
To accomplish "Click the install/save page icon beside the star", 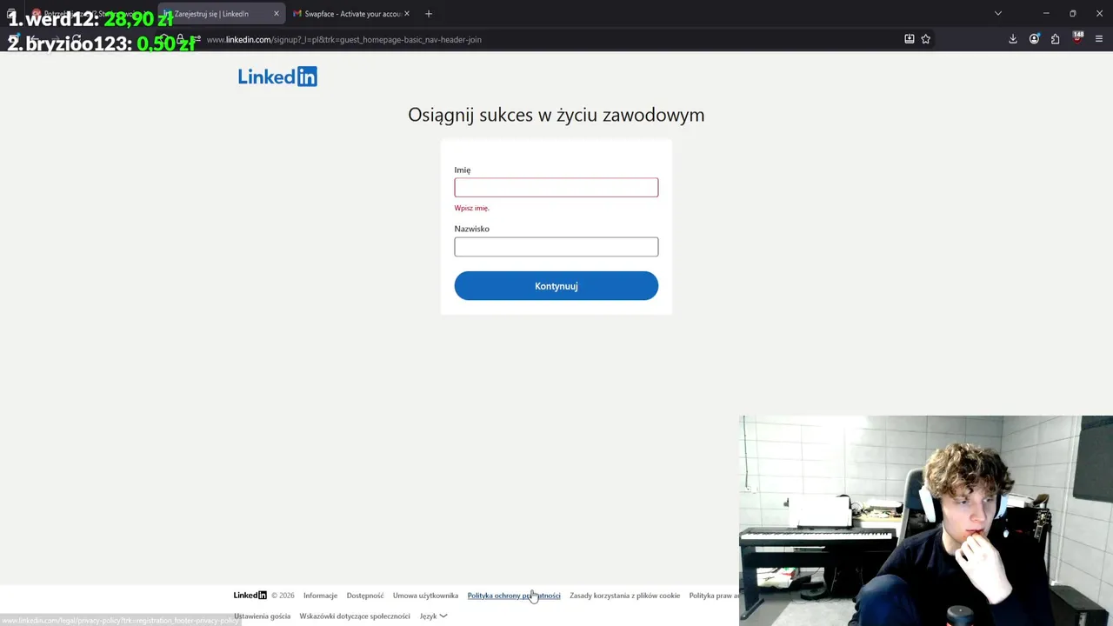I will click(910, 39).
